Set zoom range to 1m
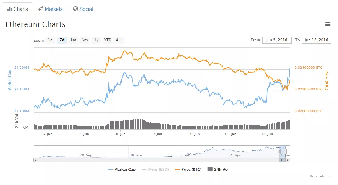 pyautogui.click(x=73, y=40)
